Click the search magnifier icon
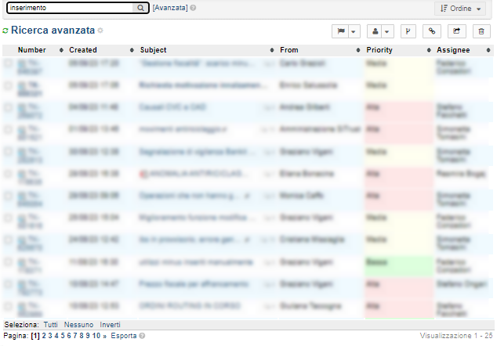Screen dimensions: 497x346 tap(140, 8)
